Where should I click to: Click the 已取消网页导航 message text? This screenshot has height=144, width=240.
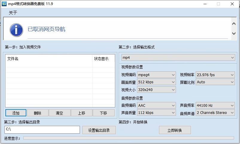click(x=46, y=29)
